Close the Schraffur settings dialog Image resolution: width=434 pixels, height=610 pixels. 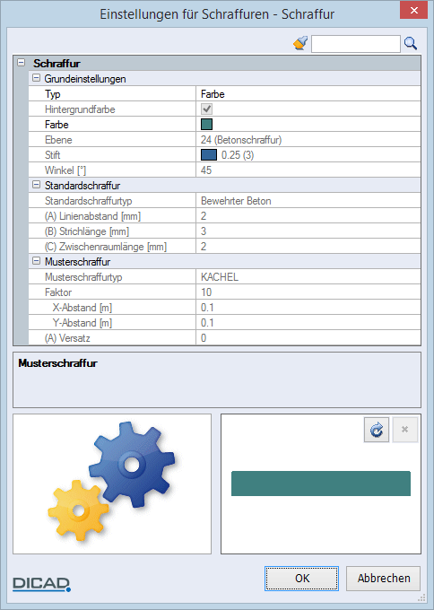(413, 10)
